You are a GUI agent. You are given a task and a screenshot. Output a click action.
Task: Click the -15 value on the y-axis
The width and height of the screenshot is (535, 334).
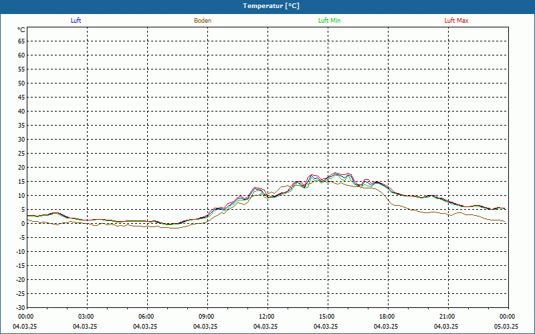click(x=21, y=265)
